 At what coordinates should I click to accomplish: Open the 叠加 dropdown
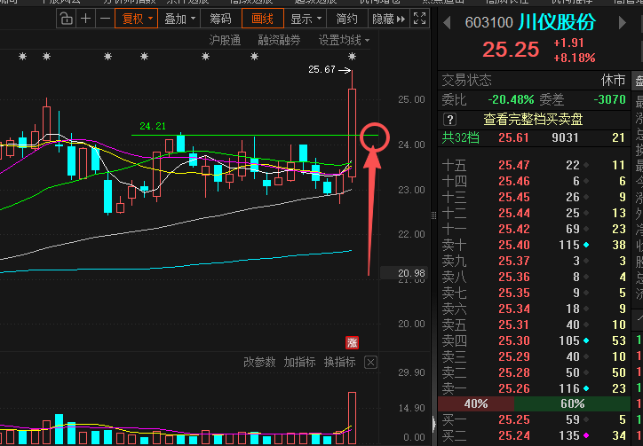[179, 19]
